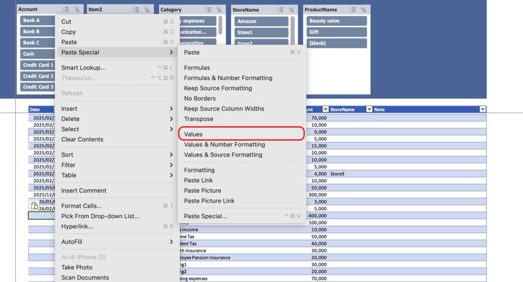523x282 pixels.
Task: Click the StoreName slicer scrollbar
Action: pyautogui.click(x=293, y=26)
